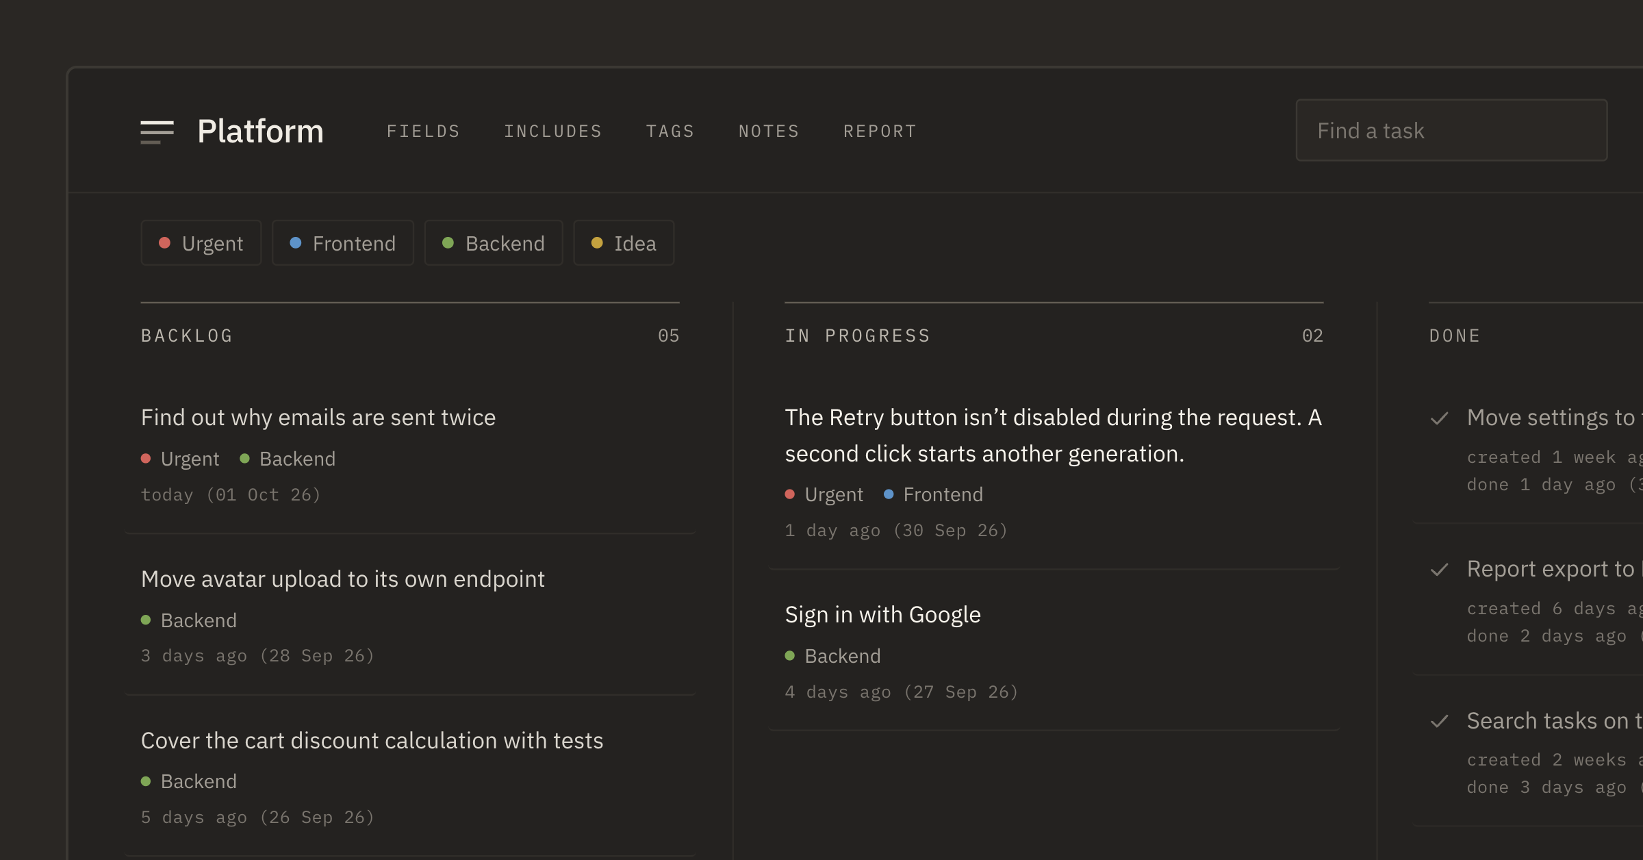
Task: Click Backend tag on cart discount task
Action: pos(189,781)
